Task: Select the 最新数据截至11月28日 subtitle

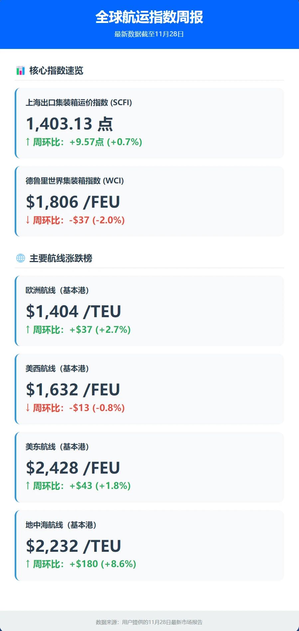Action: 149,34
